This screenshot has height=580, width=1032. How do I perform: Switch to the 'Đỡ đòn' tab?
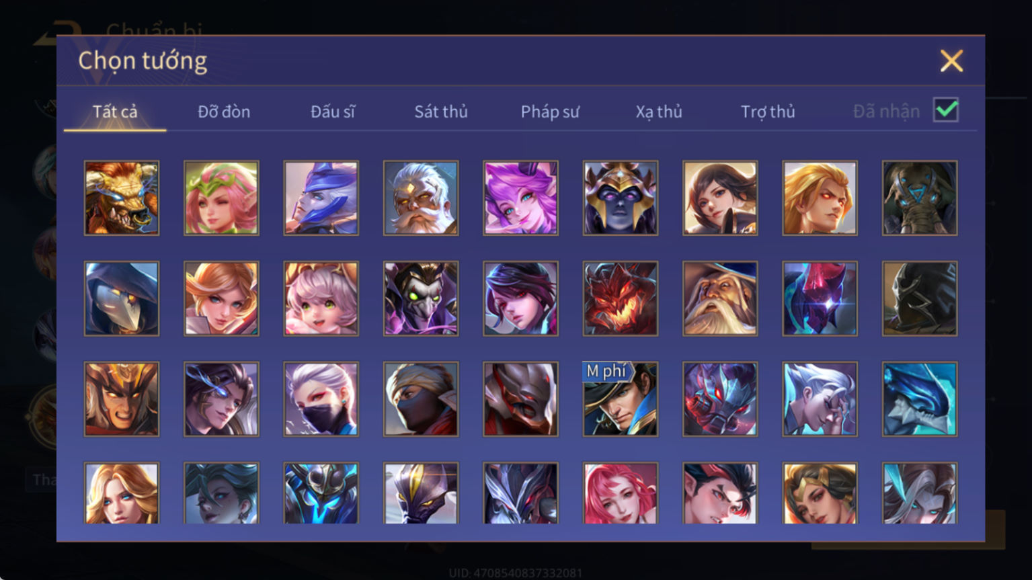pyautogui.click(x=224, y=112)
